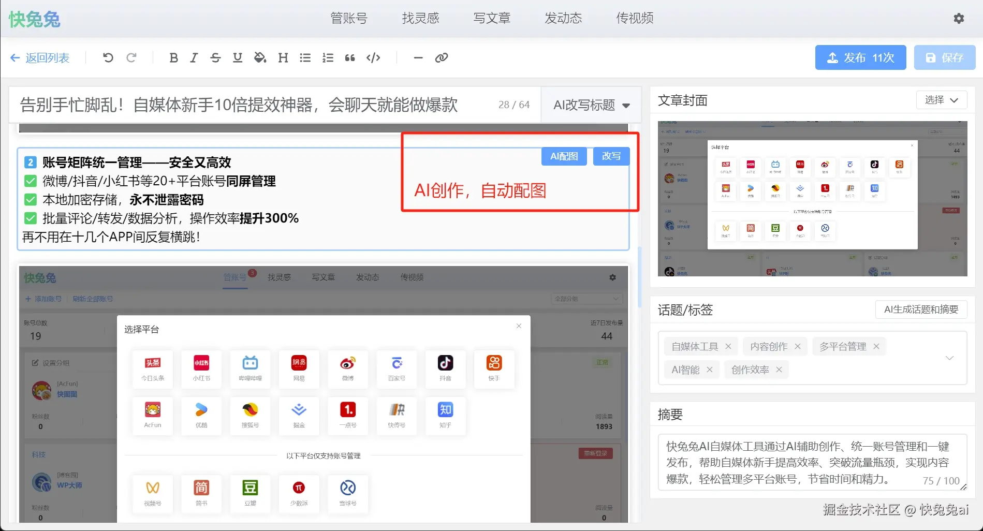
Task: Switch to the 找灵感 nav item
Action: [420, 18]
